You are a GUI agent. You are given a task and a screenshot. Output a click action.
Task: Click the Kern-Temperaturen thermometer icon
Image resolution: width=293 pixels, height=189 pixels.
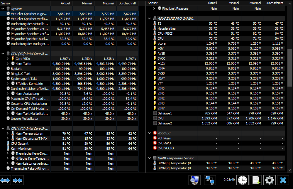pyautogui.click(x=13, y=133)
